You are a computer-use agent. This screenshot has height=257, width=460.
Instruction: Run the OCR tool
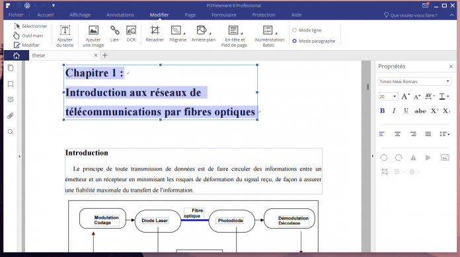click(131, 34)
